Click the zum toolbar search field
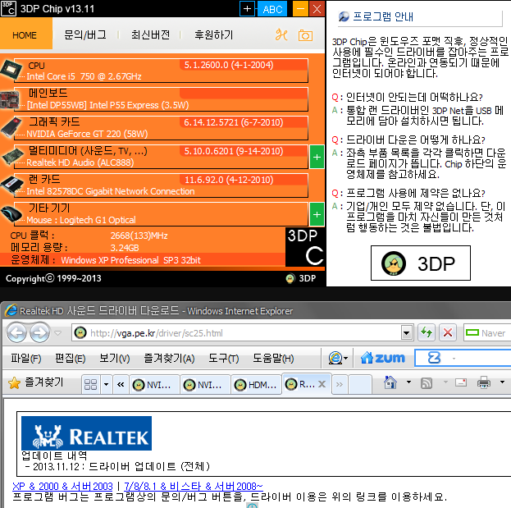 (463, 358)
